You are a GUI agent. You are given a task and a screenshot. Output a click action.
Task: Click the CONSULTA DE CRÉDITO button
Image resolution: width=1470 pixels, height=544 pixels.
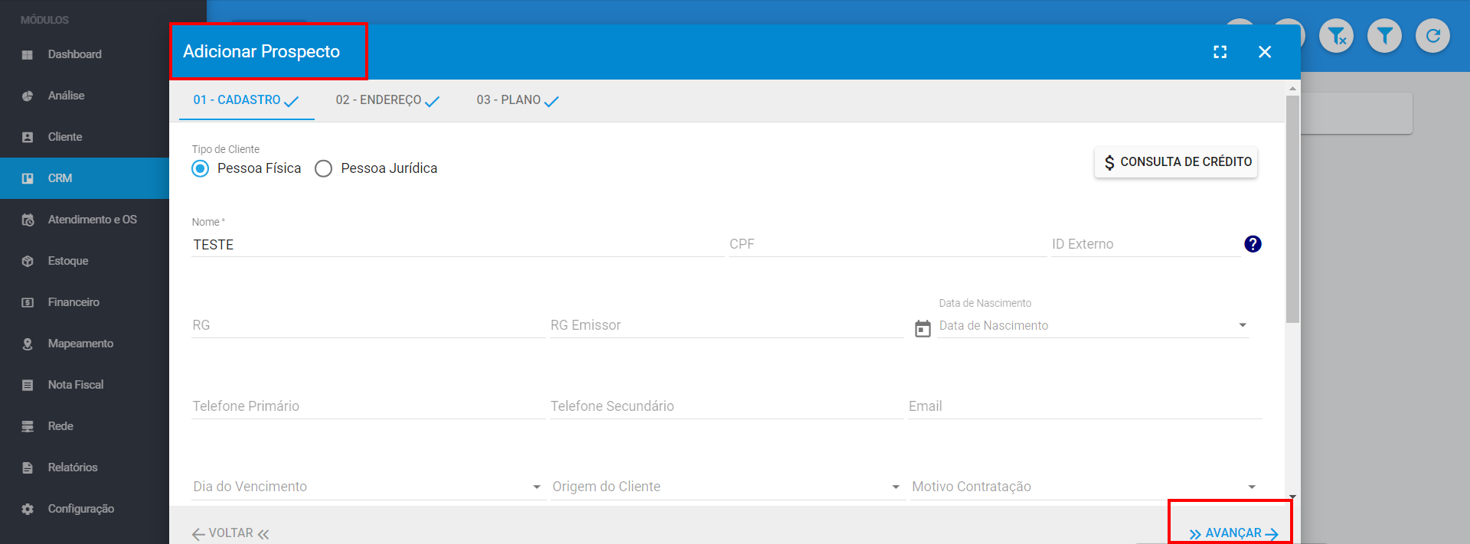tap(1176, 162)
